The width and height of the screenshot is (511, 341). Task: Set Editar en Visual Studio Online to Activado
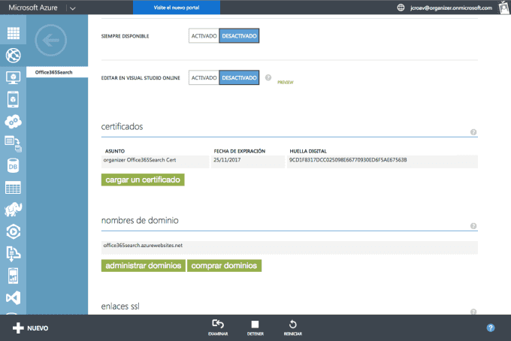(204, 77)
